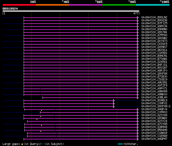This screenshot has height=146, width=172.
Task: Click the purple ~60% identity legend segment
Action: (x=86, y=5)
